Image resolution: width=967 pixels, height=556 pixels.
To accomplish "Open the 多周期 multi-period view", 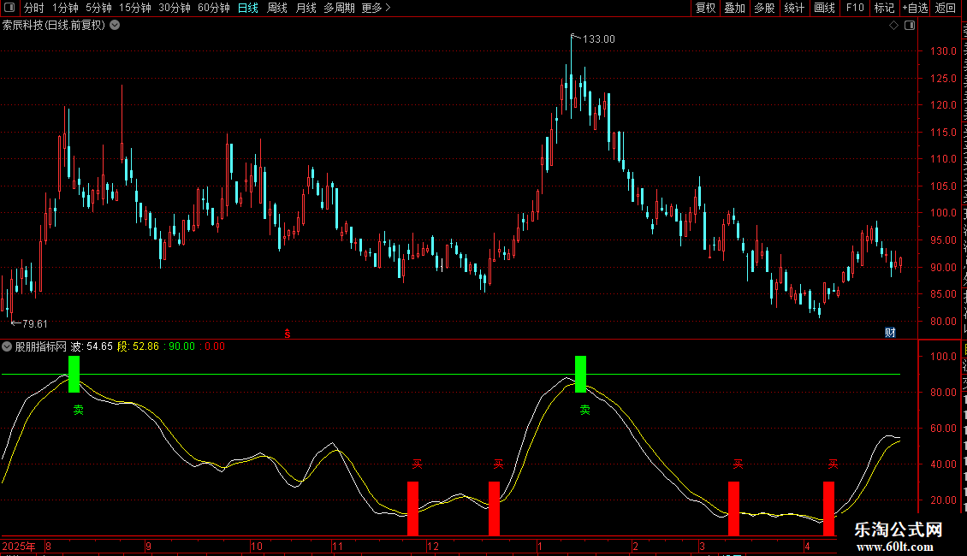I will [339, 8].
